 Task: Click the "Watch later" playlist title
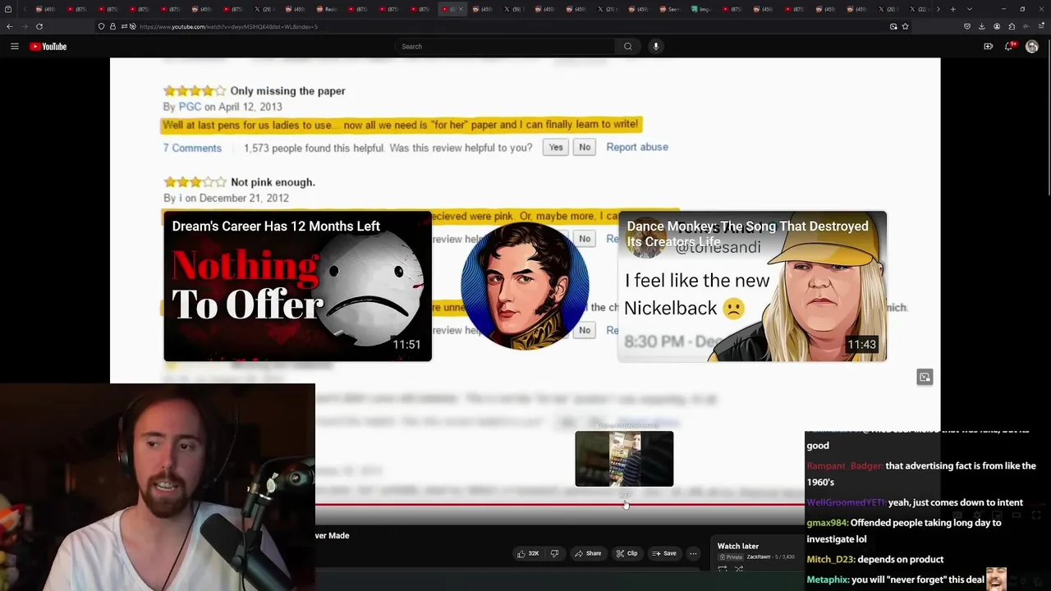point(737,546)
